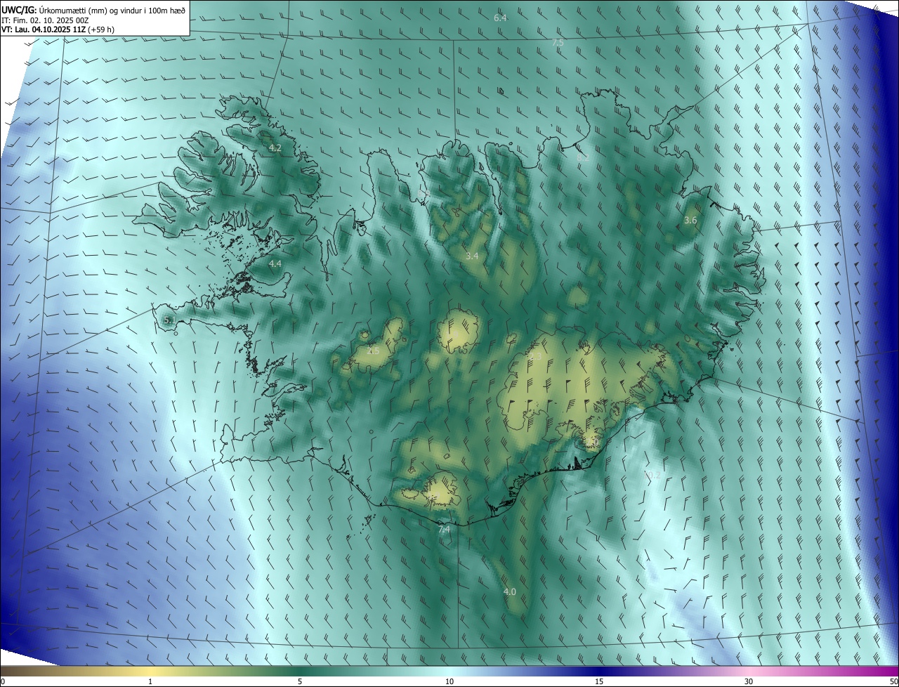Click the 4.0 value label

tap(510, 592)
